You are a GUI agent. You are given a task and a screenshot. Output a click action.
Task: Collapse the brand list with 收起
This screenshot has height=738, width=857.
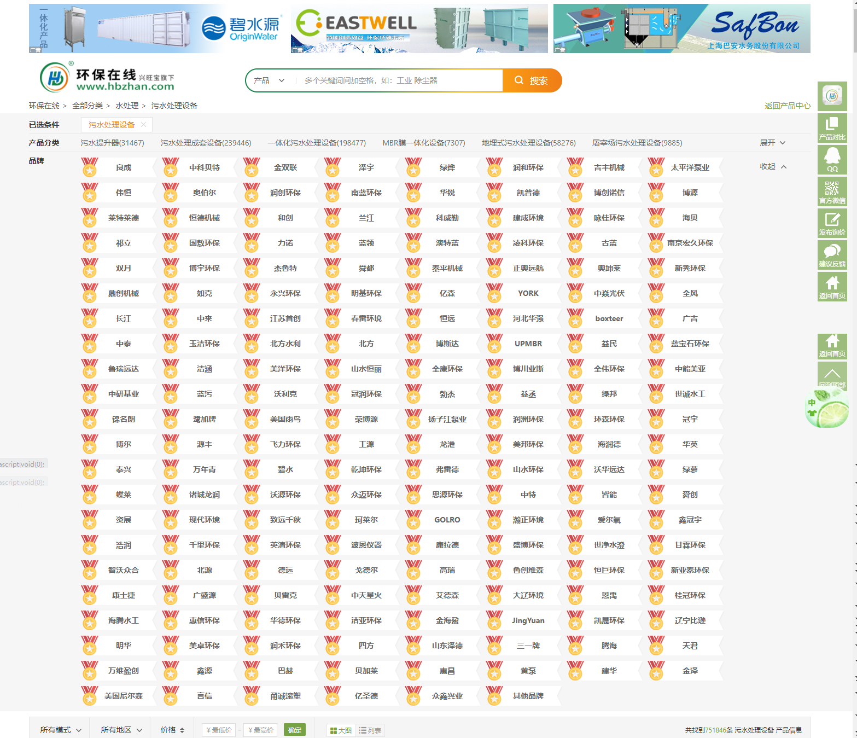[772, 167]
